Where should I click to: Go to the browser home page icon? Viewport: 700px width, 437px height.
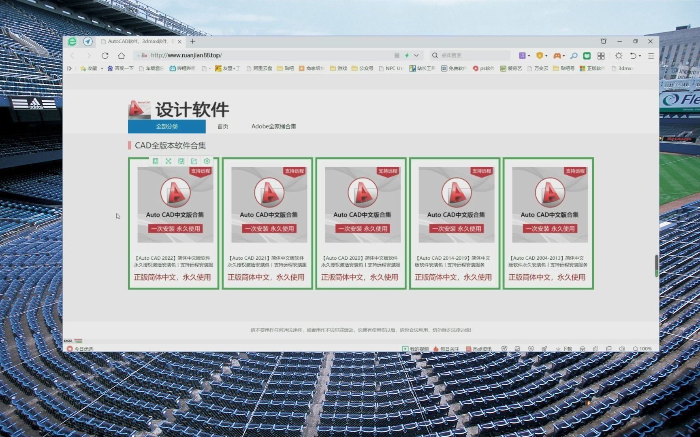(122, 55)
